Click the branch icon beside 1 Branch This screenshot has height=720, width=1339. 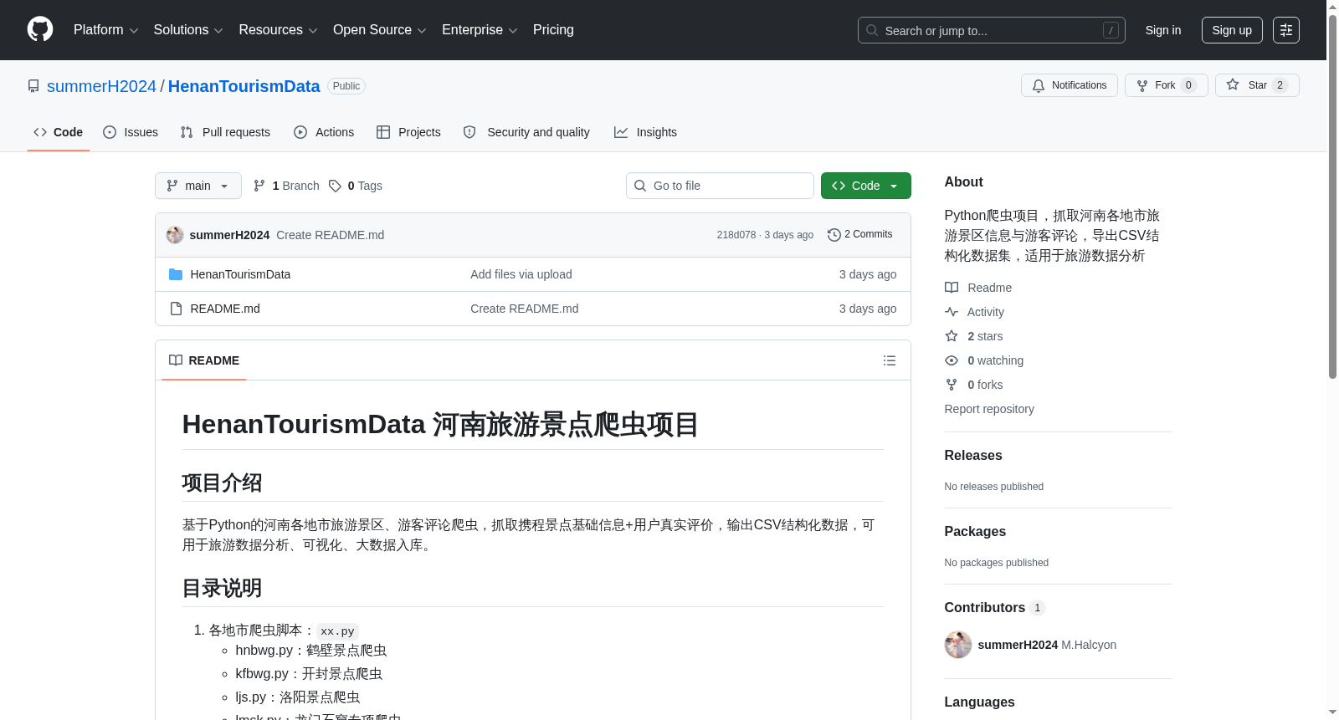[x=259, y=186]
